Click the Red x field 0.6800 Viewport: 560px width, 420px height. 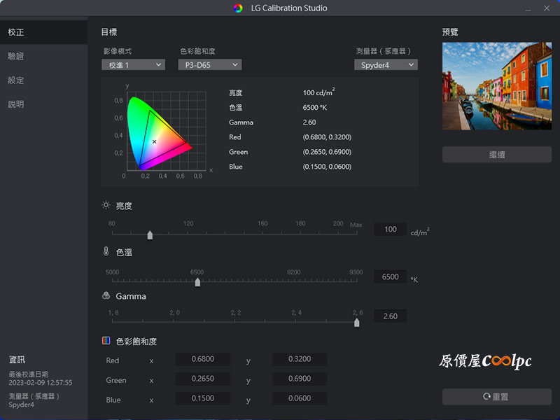pyautogui.click(x=203, y=359)
